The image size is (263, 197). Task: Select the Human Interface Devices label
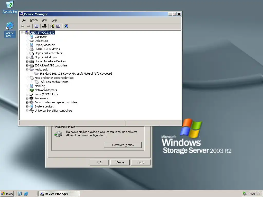[x=50, y=61]
